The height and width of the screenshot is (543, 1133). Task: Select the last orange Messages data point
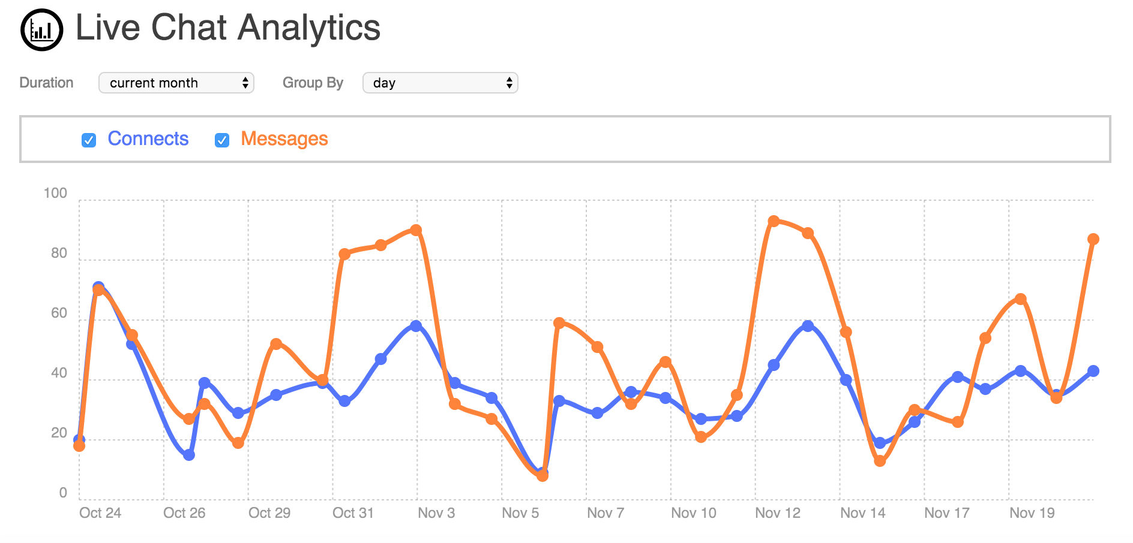1093,239
